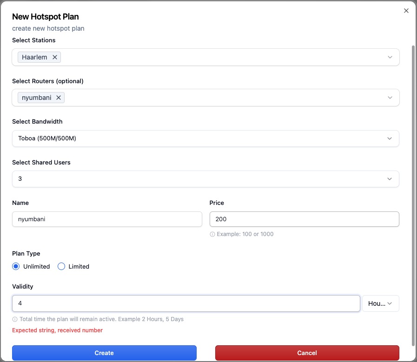Screen dimensions: 417x362
Task: Open the Select Bandwidth dropdown
Action: point(205,138)
